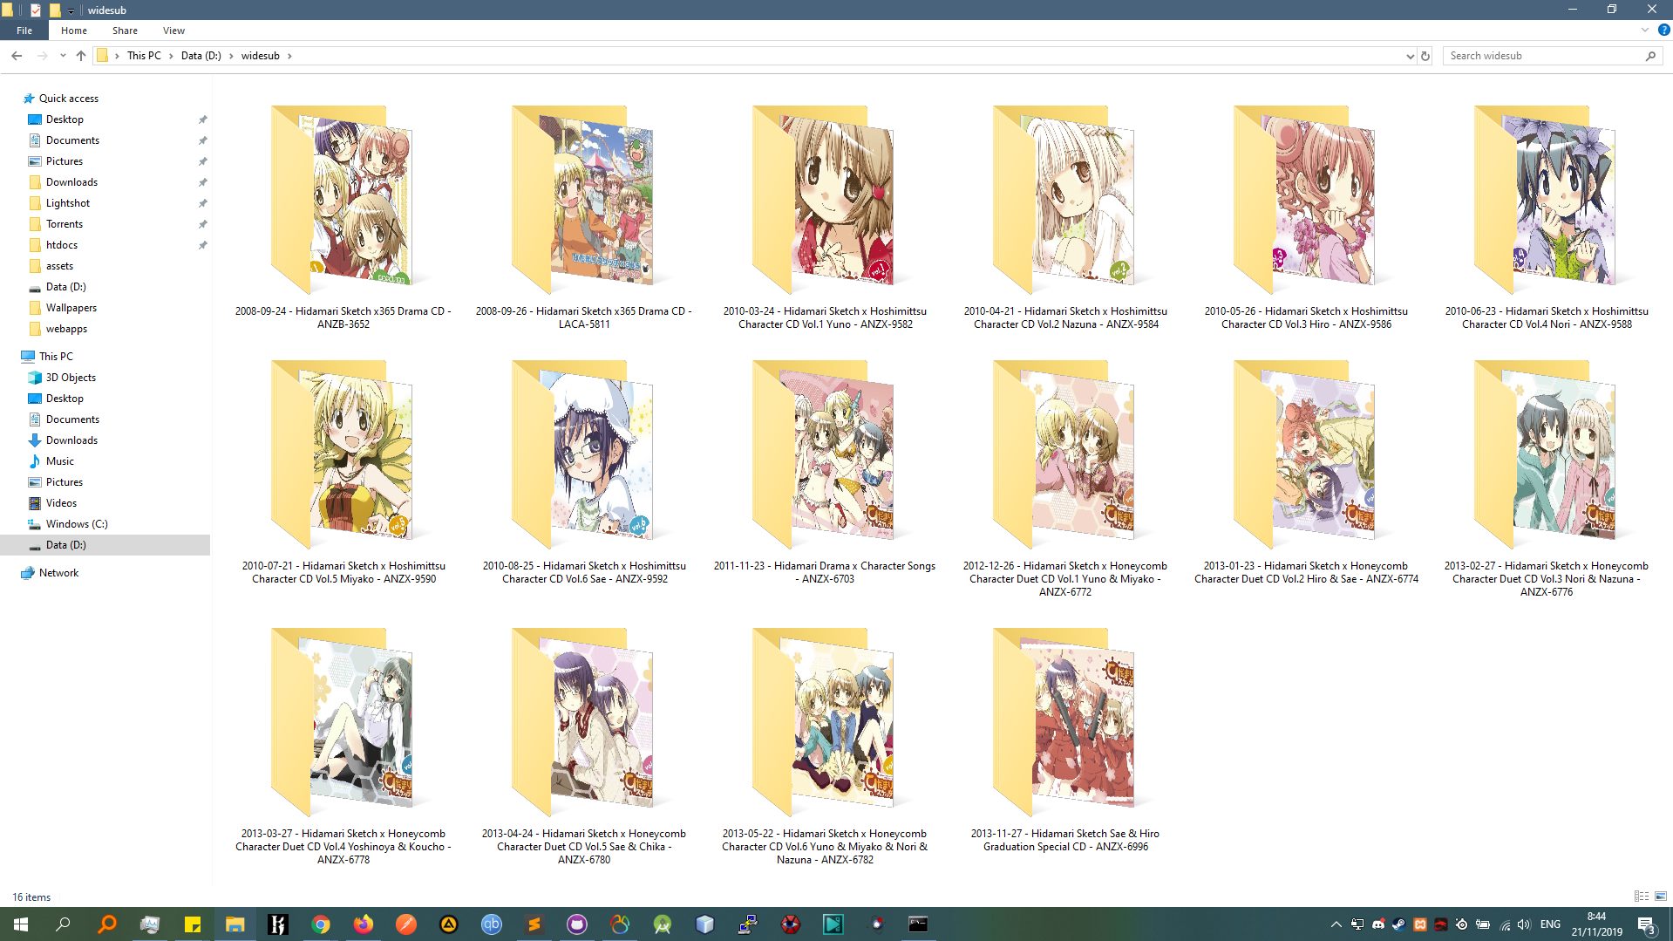Viewport: 1673px width, 941px height.
Task: Open the Home ribbon tab
Action: 74,31
